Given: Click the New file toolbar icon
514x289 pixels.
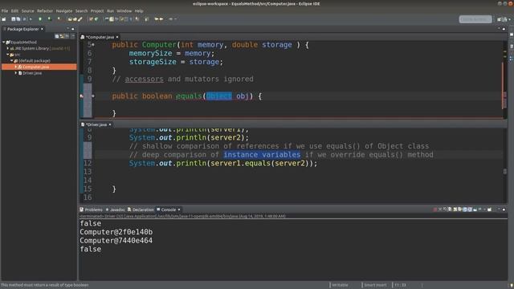Looking at the screenshot, I should tap(3, 19).
